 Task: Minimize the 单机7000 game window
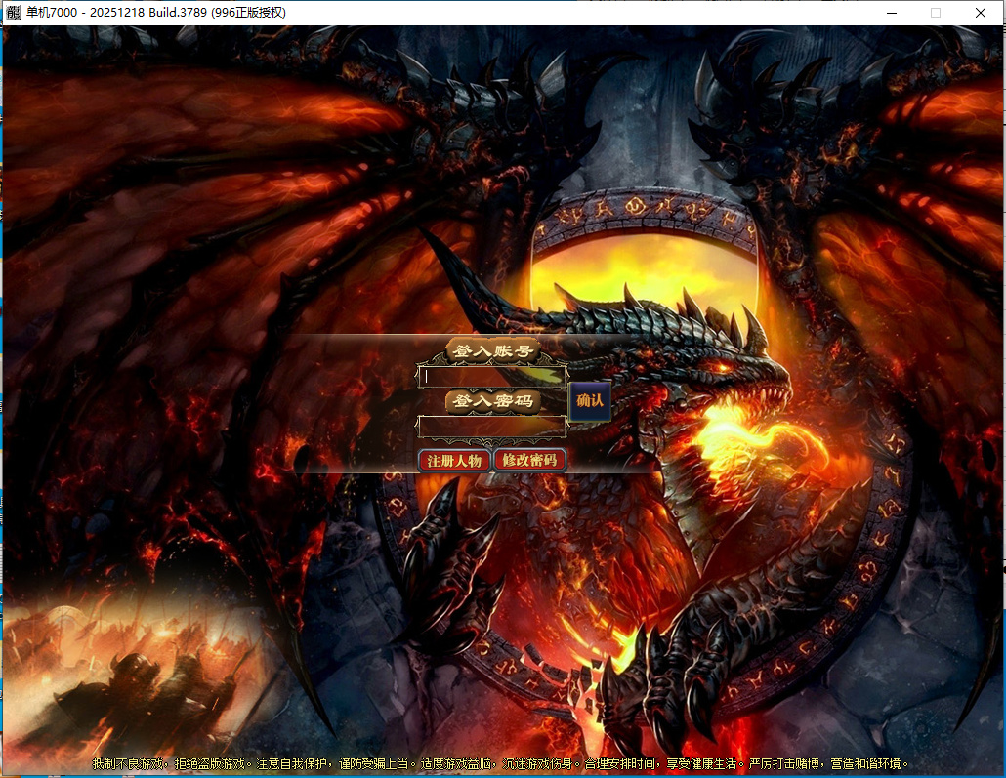tap(891, 13)
